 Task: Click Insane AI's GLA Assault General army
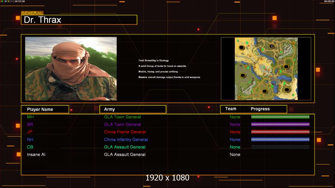(x=124, y=154)
